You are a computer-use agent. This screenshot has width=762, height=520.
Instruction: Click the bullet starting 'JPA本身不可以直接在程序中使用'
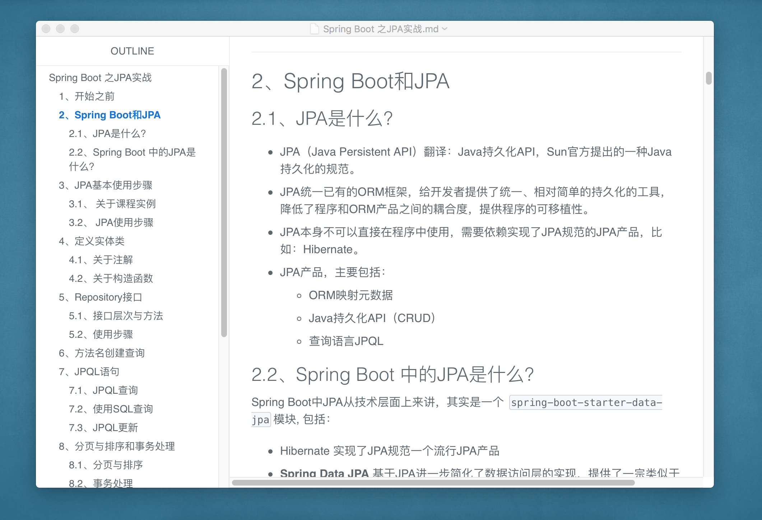[x=471, y=241]
